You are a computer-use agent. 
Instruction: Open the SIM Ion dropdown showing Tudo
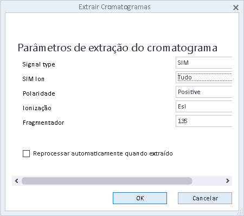tap(204, 77)
